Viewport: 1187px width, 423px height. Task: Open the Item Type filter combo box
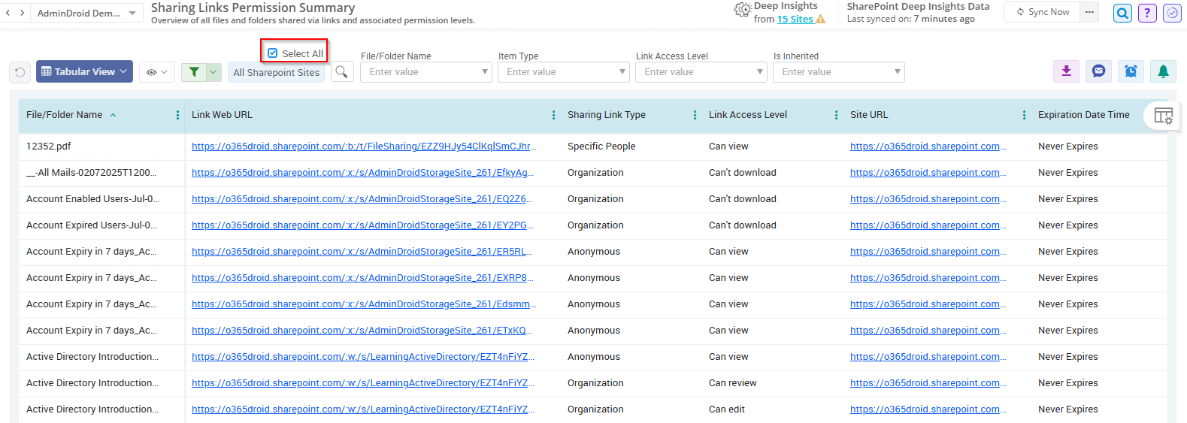point(563,72)
